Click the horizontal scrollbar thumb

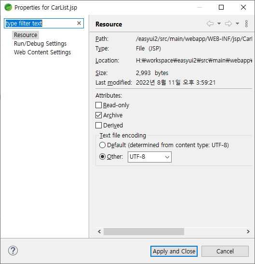pyautogui.click(x=144, y=231)
